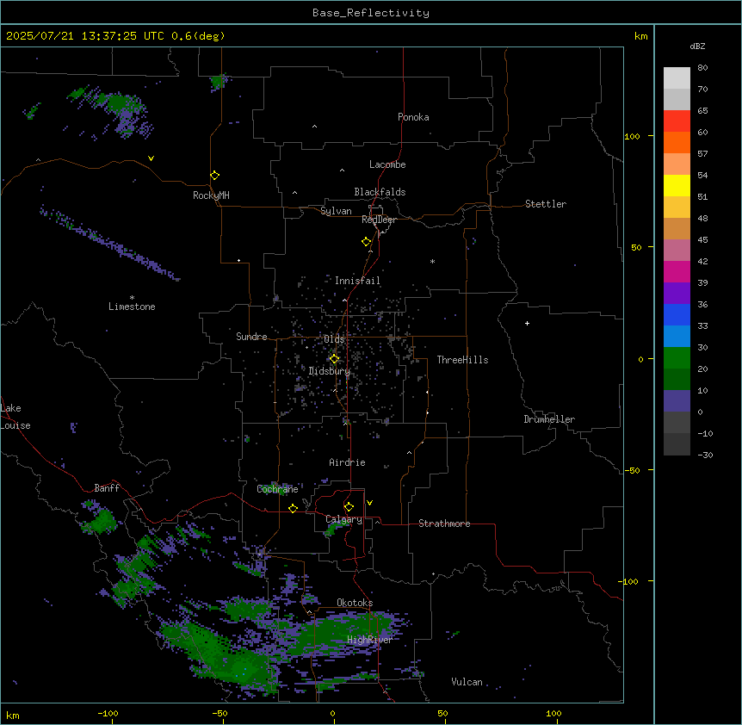The width and height of the screenshot is (742, 725).
Task: Pick the light blue swatch between 33 and 30
Action: [x=677, y=337]
